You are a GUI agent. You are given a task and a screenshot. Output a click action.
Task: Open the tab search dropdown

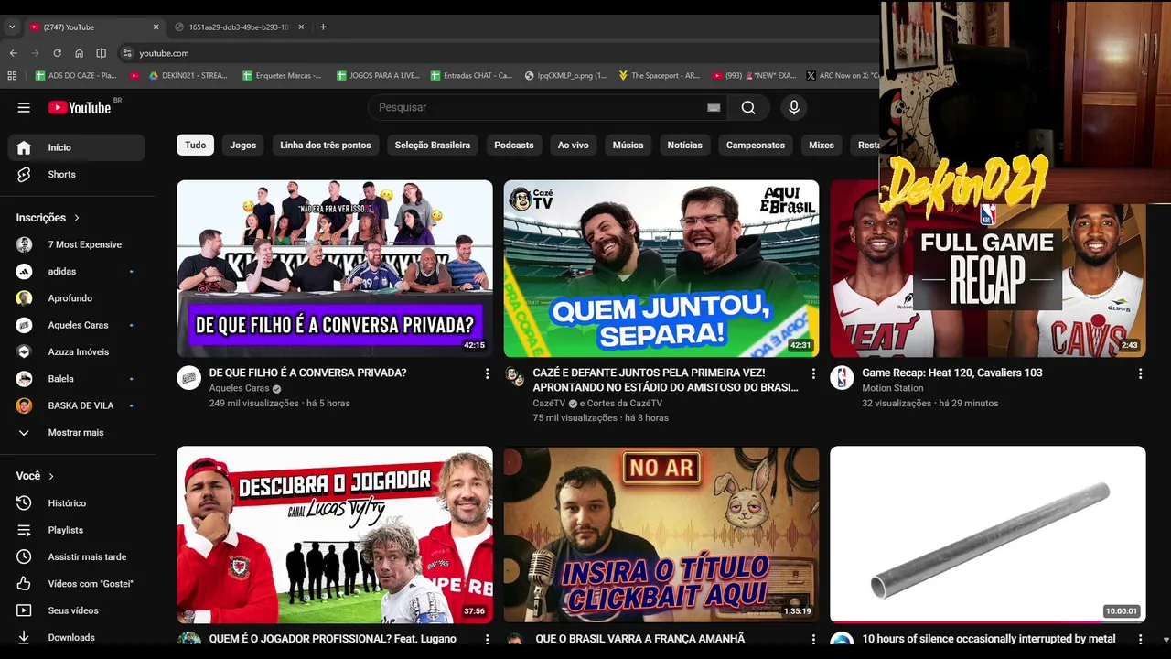tap(12, 27)
